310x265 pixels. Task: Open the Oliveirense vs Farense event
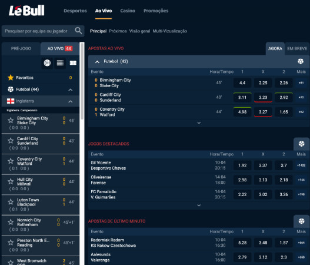tap(101, 180)
